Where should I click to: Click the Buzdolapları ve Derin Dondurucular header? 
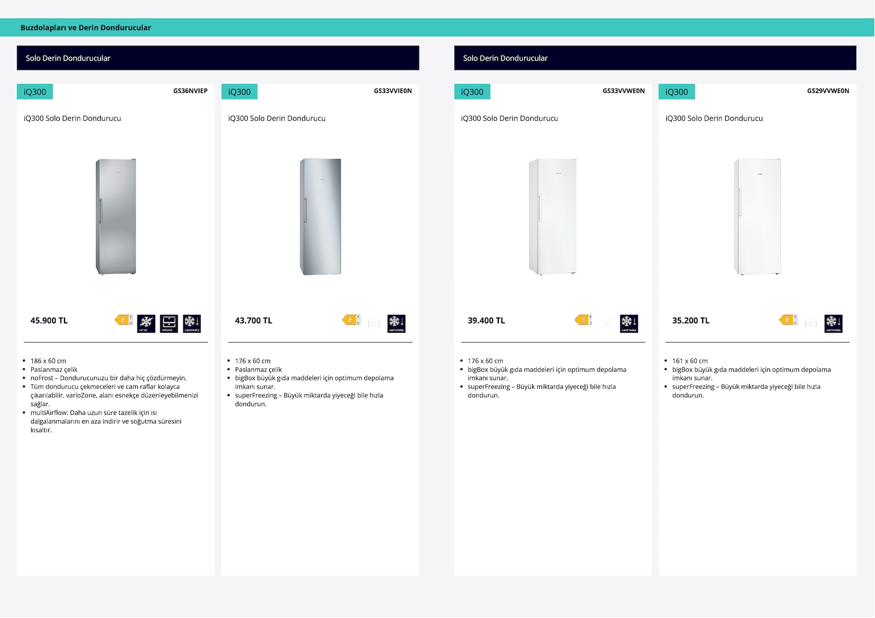point(86,27)
